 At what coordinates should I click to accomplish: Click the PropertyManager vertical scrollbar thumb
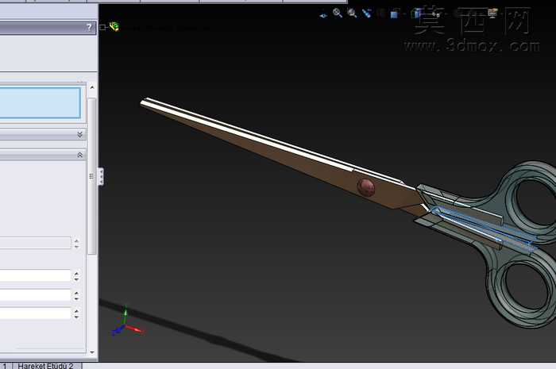click(92, 176)
